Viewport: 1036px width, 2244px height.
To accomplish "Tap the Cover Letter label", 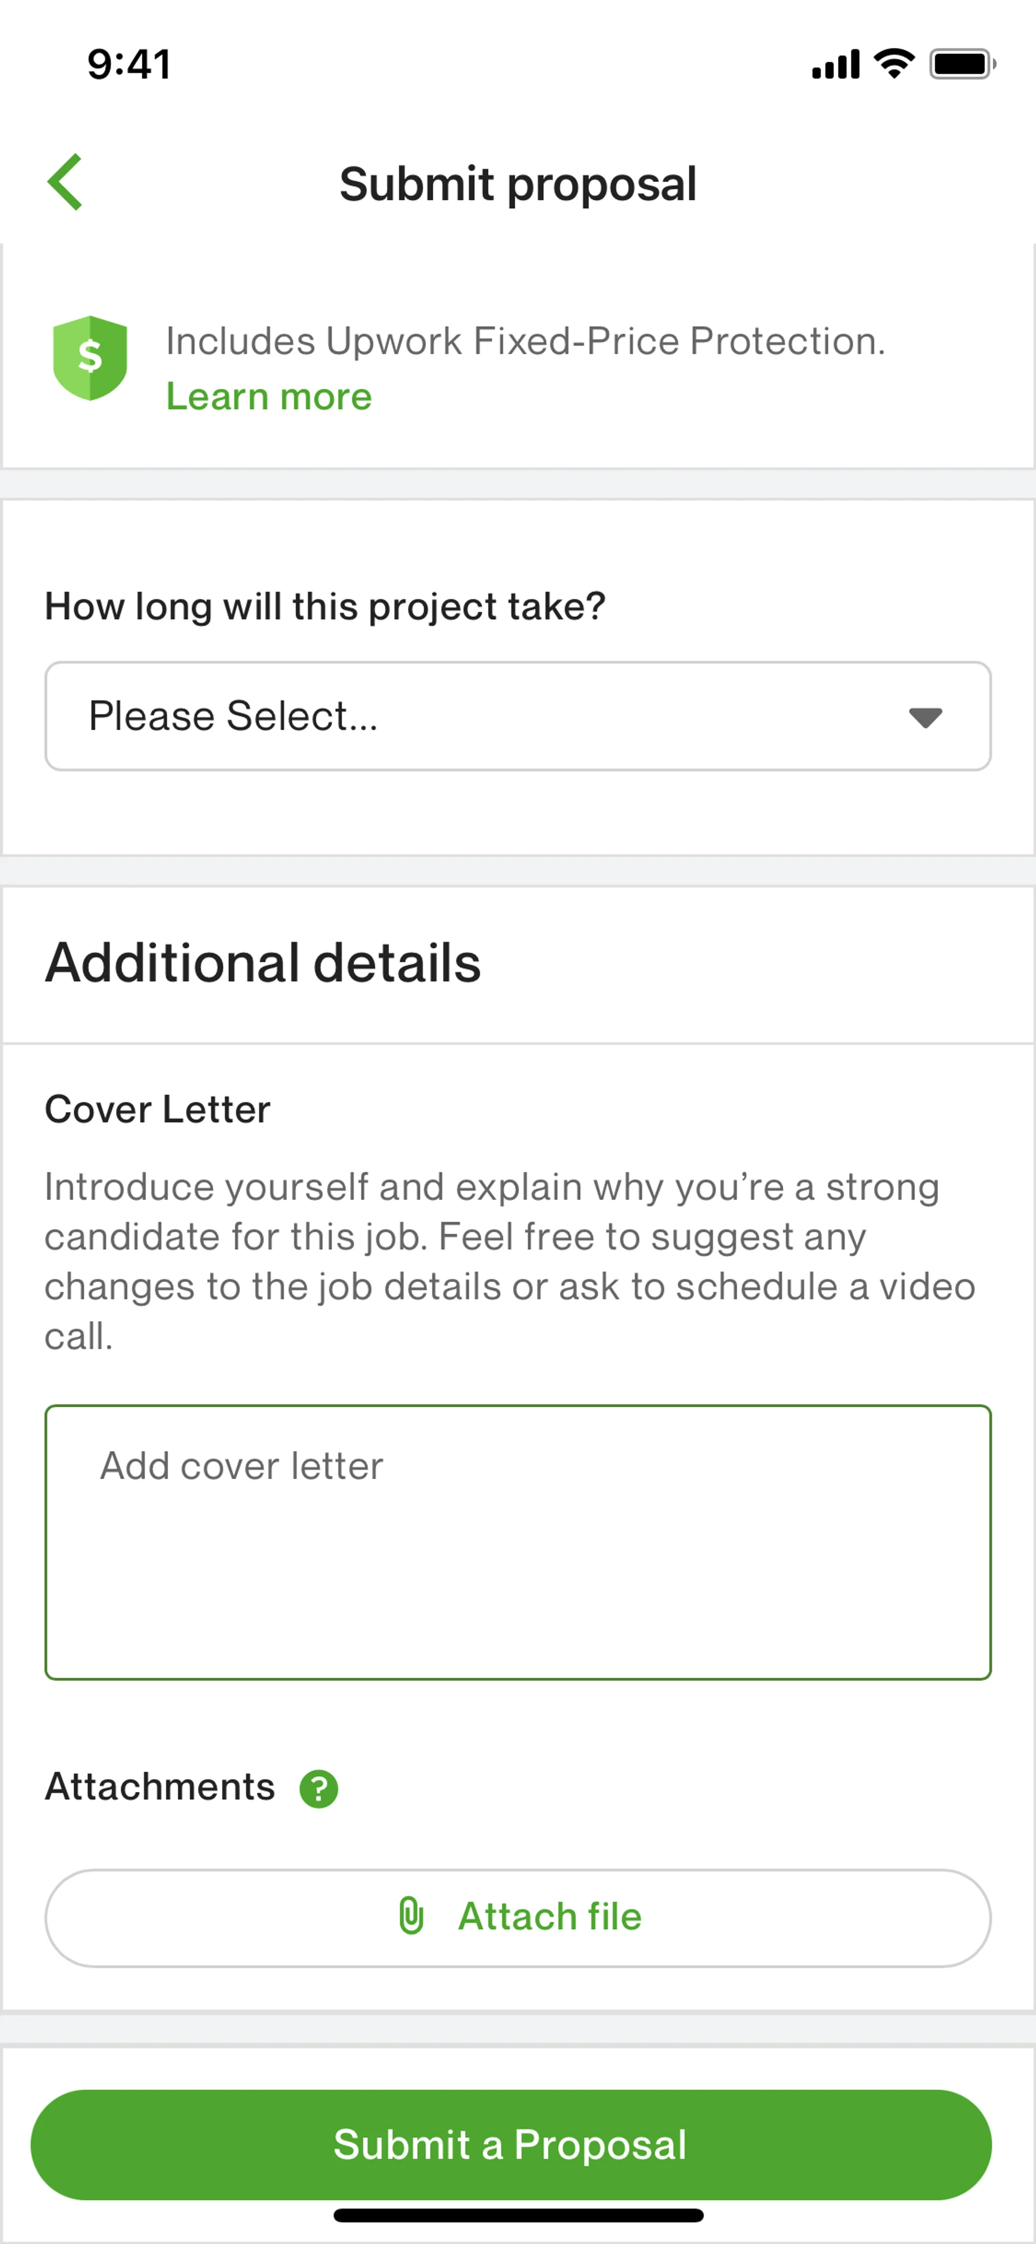I will tap(158, 1109).
